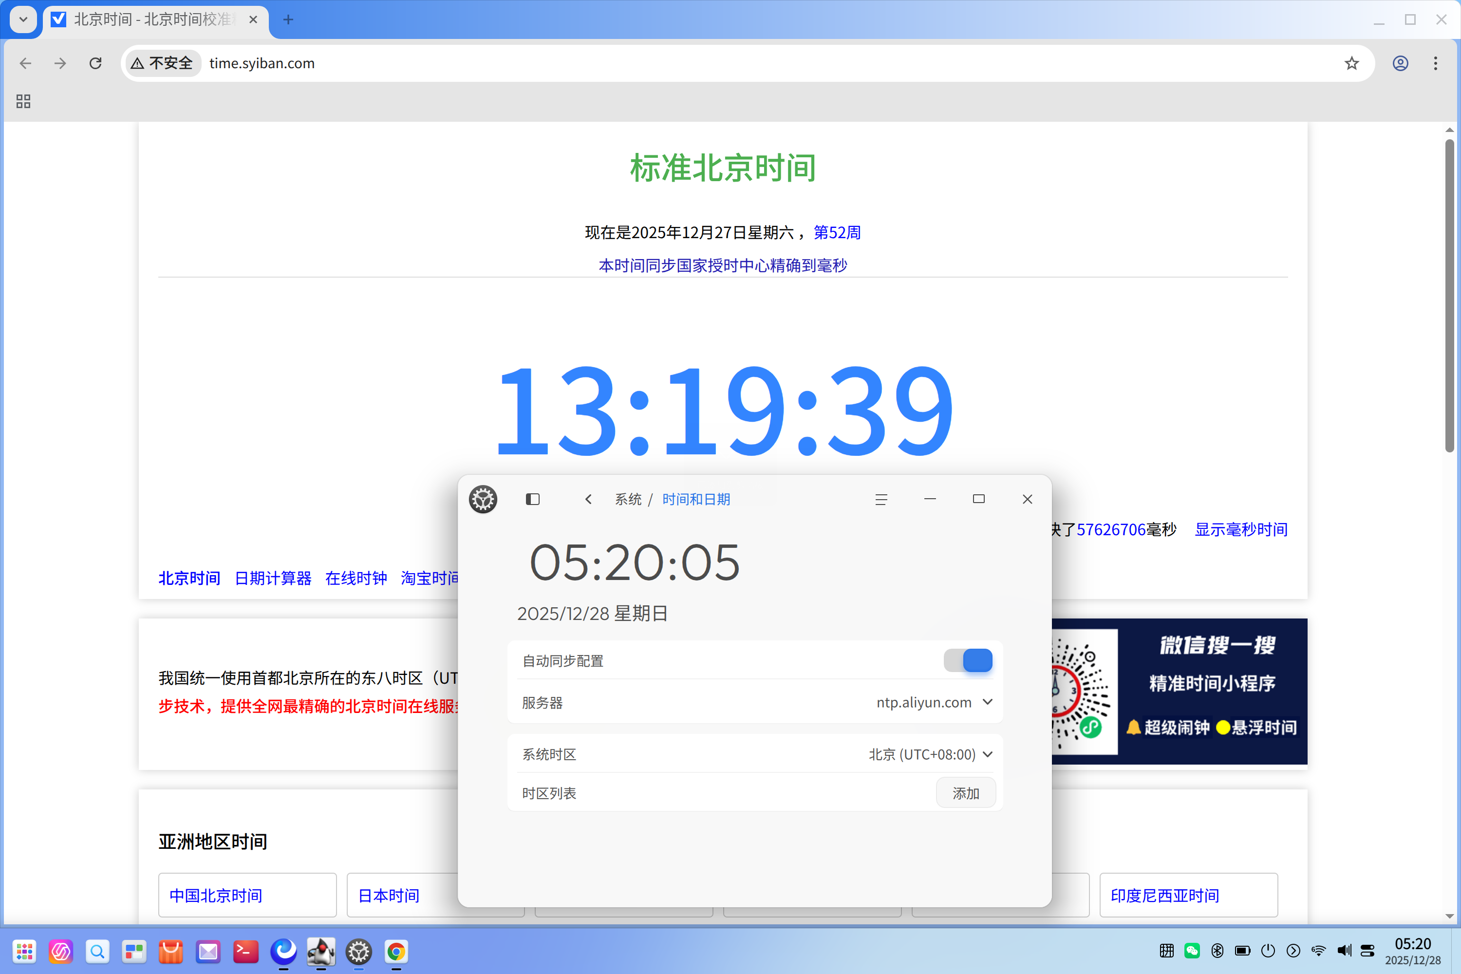Open the app store bag icon
Image resolution: width=1461 pixels, height=974 pixels.
pos(171,951)
